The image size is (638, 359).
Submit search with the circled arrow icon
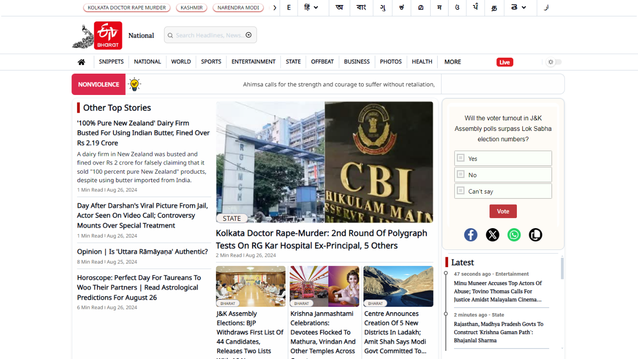249,35
